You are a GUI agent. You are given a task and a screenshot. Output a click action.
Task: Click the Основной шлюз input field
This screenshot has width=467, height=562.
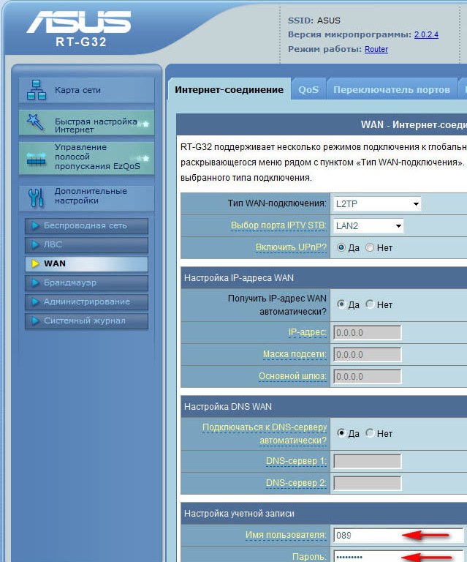[x=368, y=376]
